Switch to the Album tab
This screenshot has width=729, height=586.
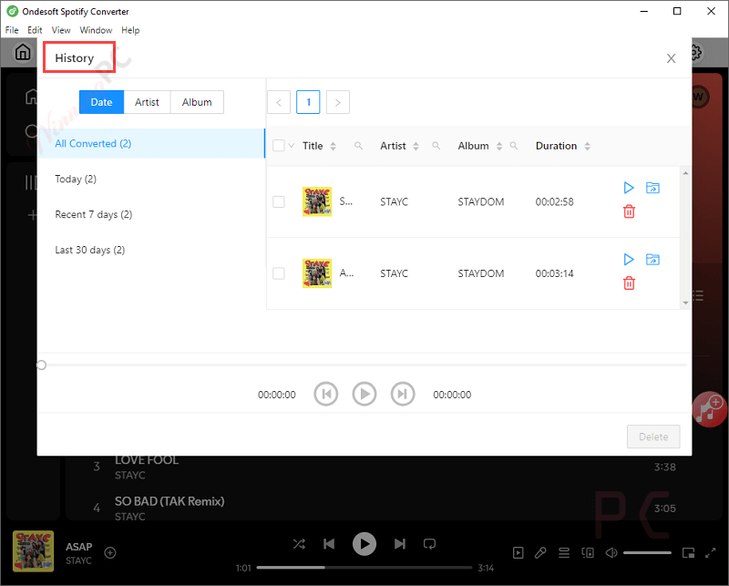tap(197, 102)
